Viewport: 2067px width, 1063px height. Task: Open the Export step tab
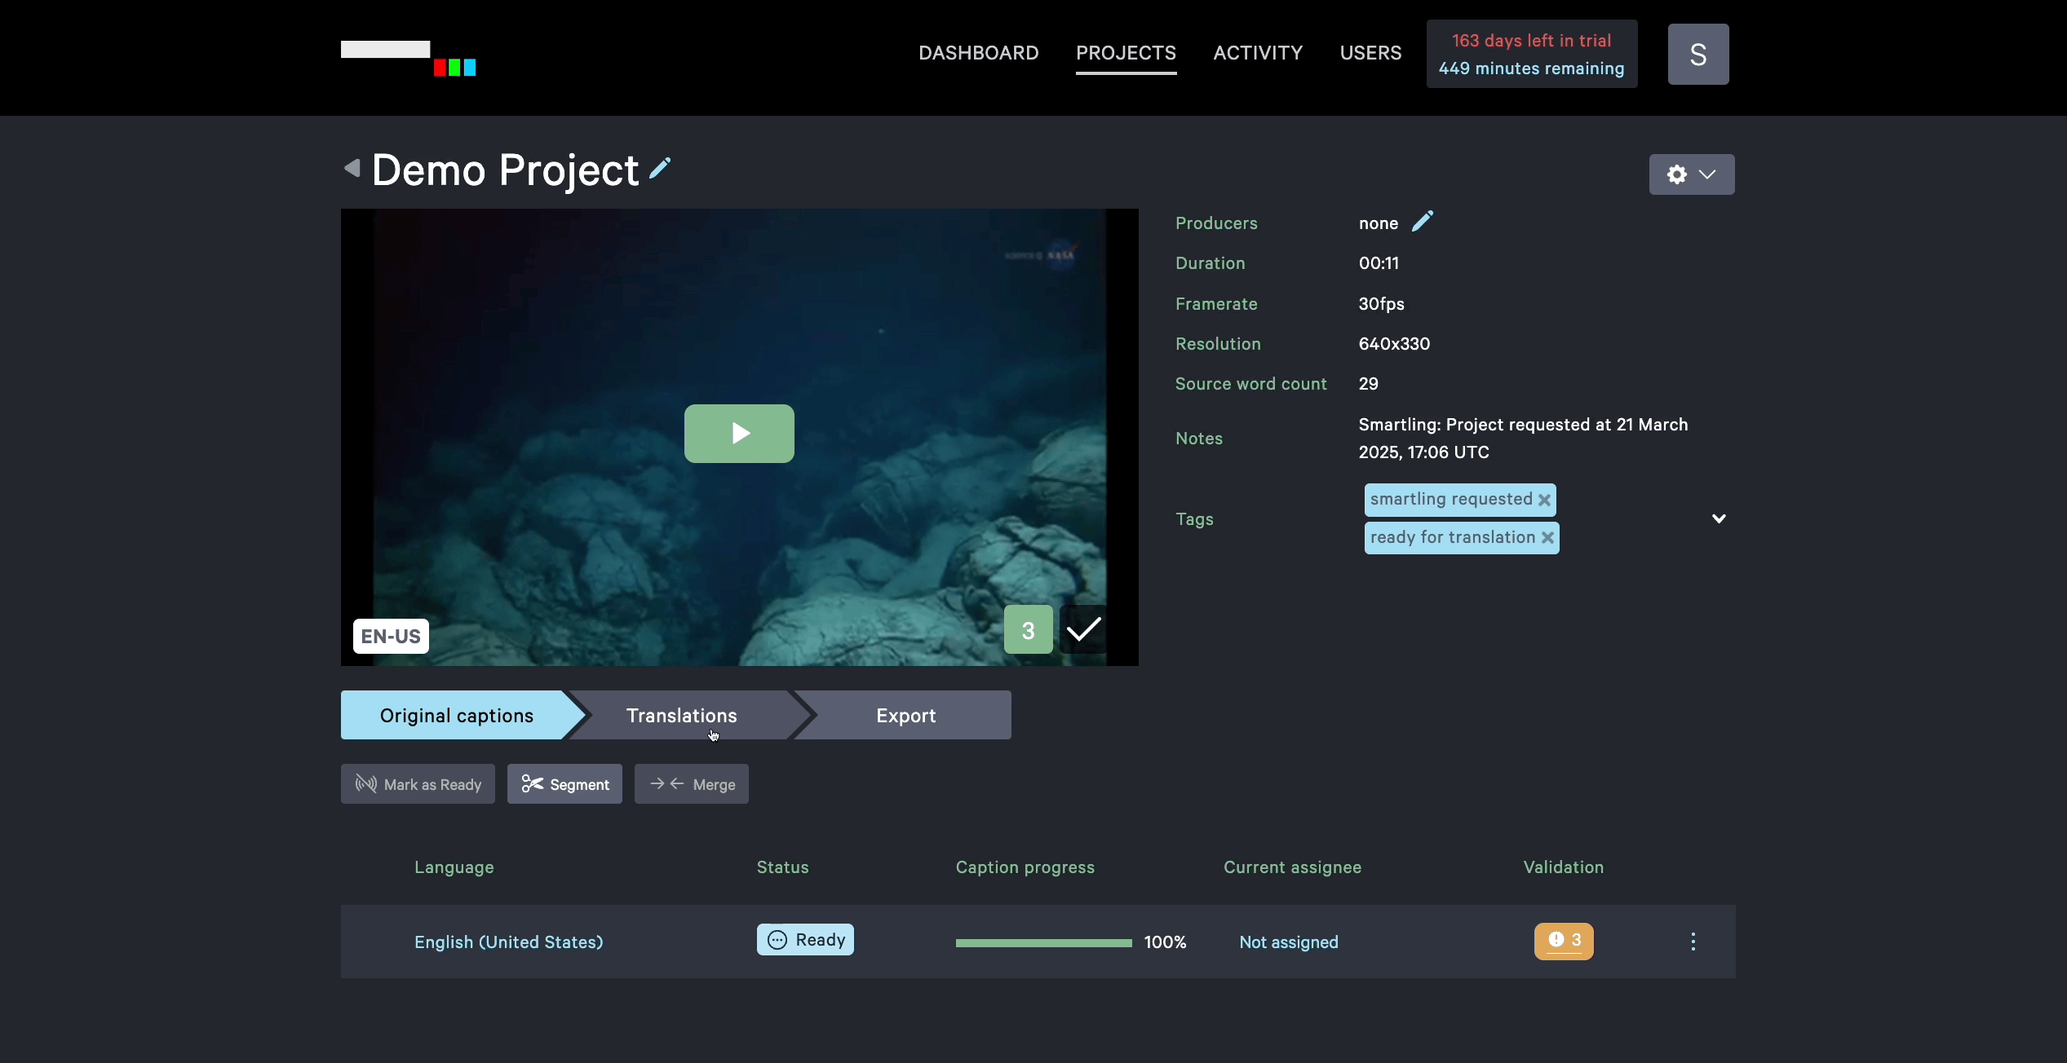[905, 716]
